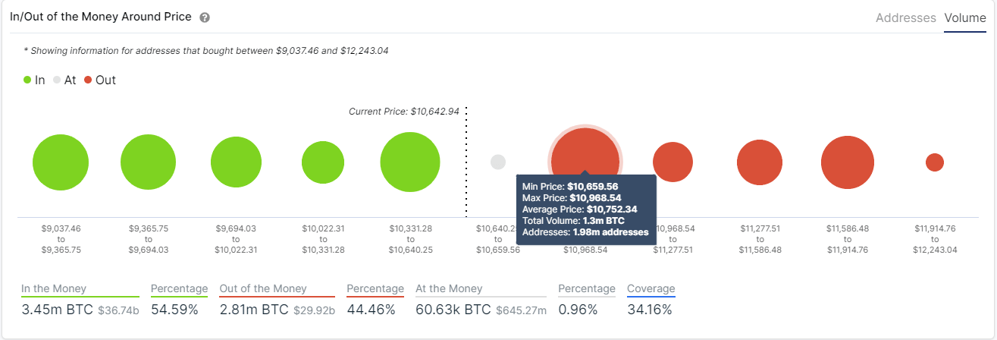Click green bubble for $9,037.46 to $9,365.75
This screenshot has width=997, height=340.
(61, 162)
